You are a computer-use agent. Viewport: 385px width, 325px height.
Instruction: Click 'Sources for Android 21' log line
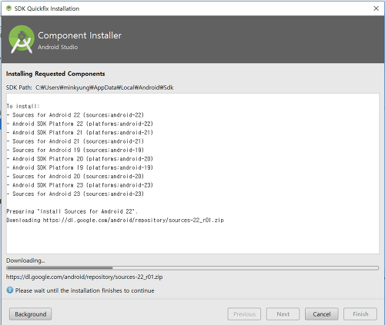[x=75, y=141]
